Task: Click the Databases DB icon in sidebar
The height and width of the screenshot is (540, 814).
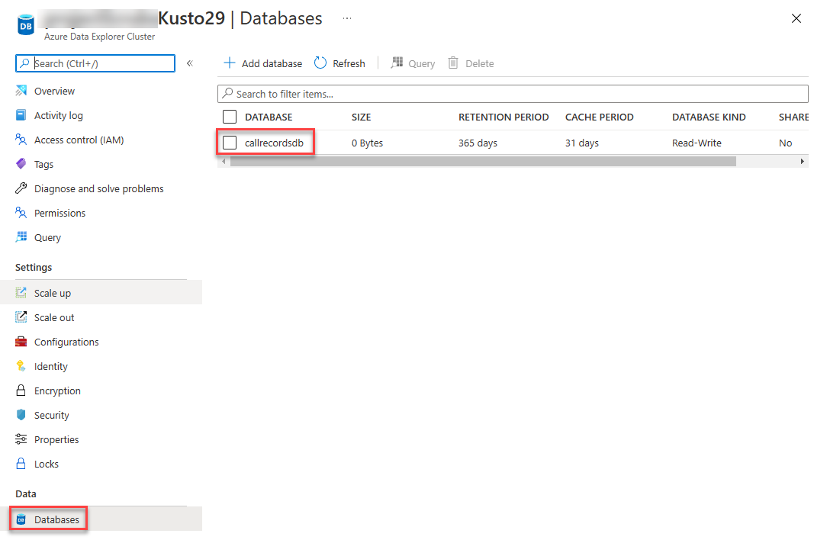Action: pos(21,519)
